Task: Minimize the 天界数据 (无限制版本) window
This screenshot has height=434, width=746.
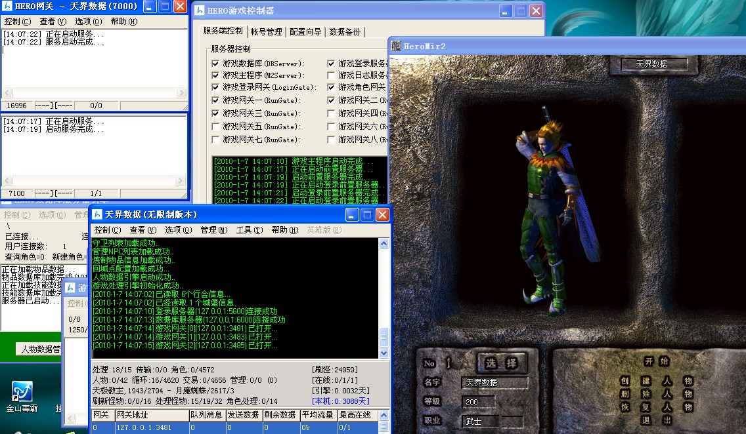Action: click(x=353, y=214)
